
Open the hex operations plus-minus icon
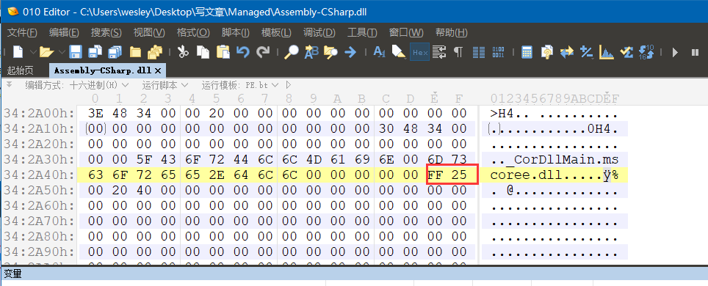click(586, 52)
